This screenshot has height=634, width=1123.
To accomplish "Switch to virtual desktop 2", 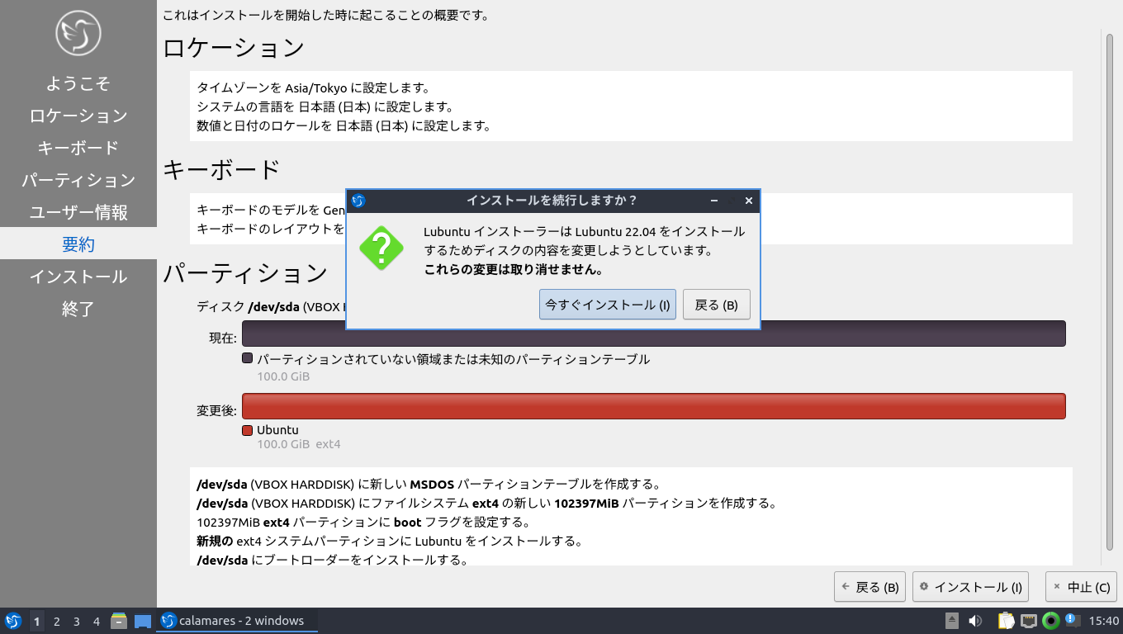I will point(57,621).
